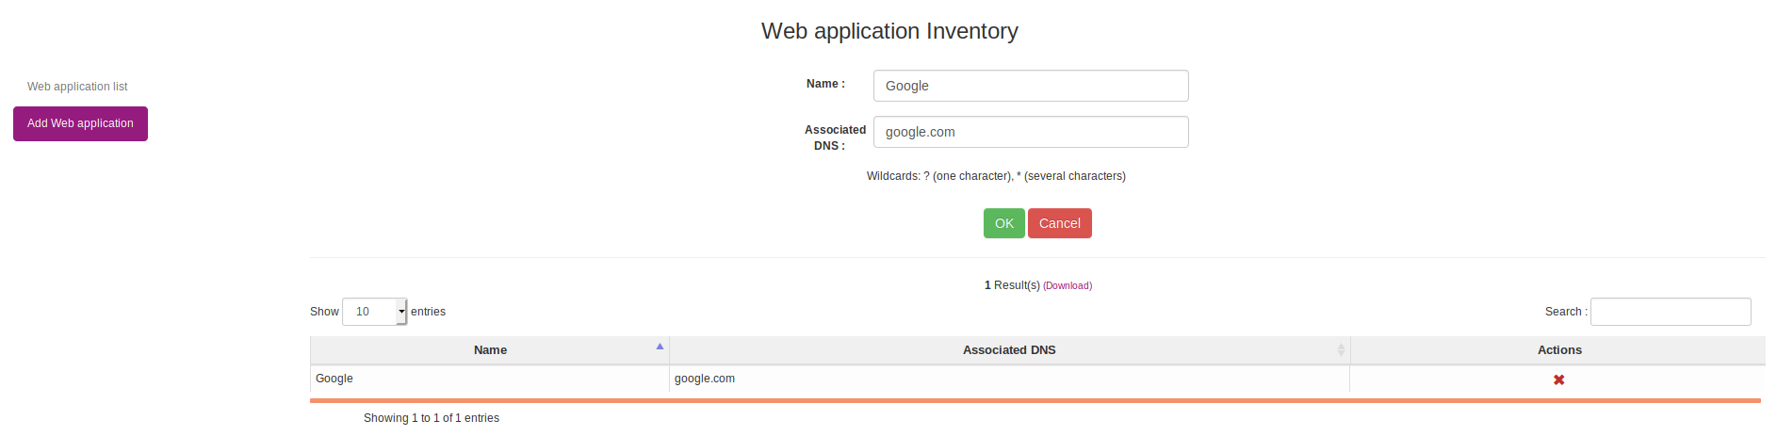Click the Actions column header
The height and width of the screenshot is (436, 1777).
coord(1558,350)
